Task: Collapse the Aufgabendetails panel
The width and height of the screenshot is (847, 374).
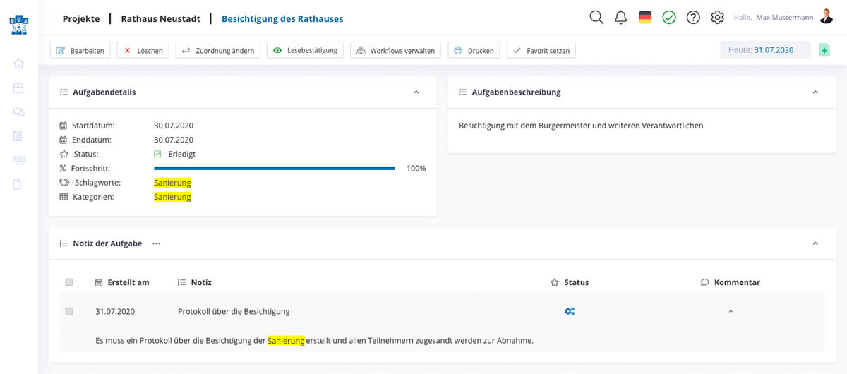Action: tap(416, 92)
